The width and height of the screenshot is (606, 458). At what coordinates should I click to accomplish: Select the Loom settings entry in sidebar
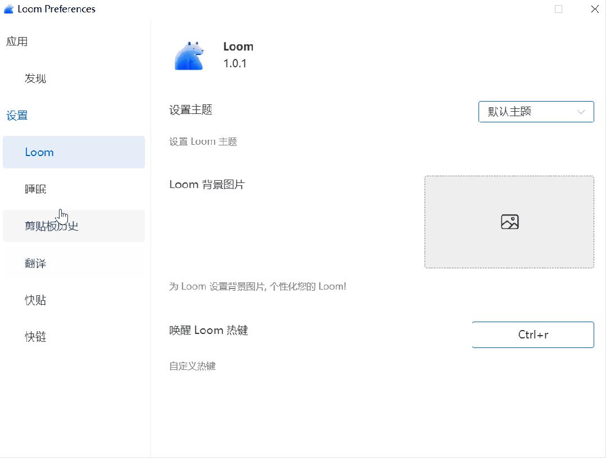[x=39, y=152]
